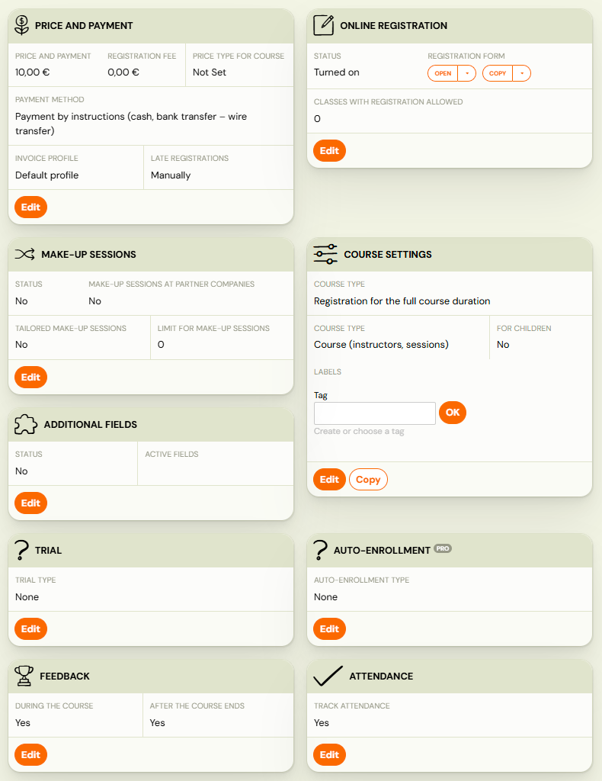This screenshot has width=602, height=781.
Task: Click 'Registration for the full course duration'
Action: tap(402, 301)
